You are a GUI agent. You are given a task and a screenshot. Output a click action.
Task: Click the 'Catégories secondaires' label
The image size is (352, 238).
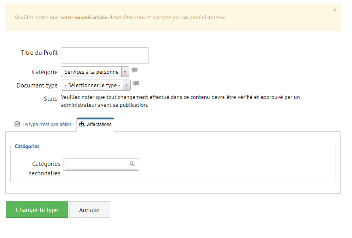[45, 169]
